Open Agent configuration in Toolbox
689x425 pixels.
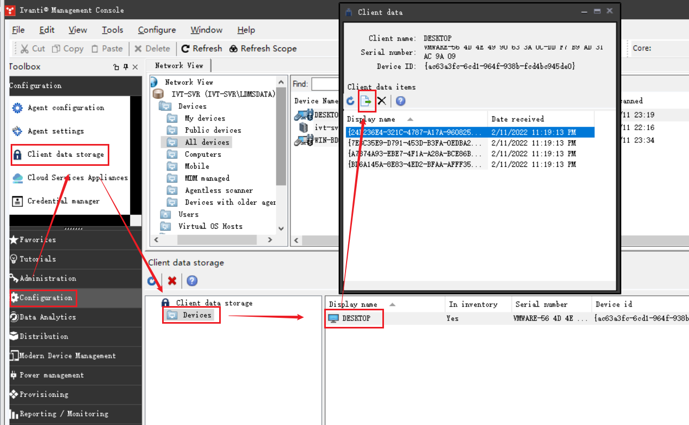(66, 108)
